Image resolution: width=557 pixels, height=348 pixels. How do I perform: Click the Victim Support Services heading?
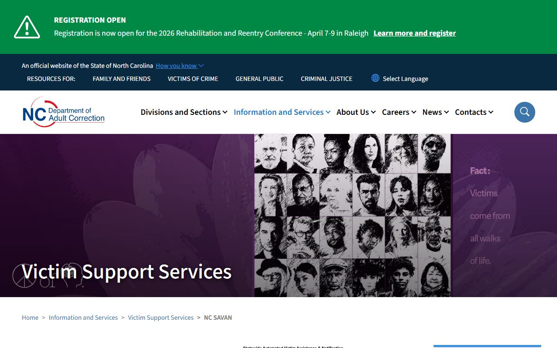coord(127,271)
